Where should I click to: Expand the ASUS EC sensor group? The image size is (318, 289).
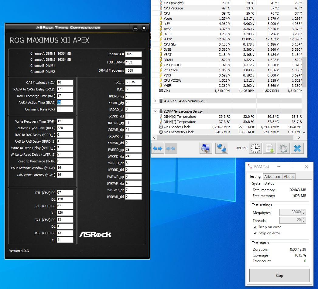(155, 101)
